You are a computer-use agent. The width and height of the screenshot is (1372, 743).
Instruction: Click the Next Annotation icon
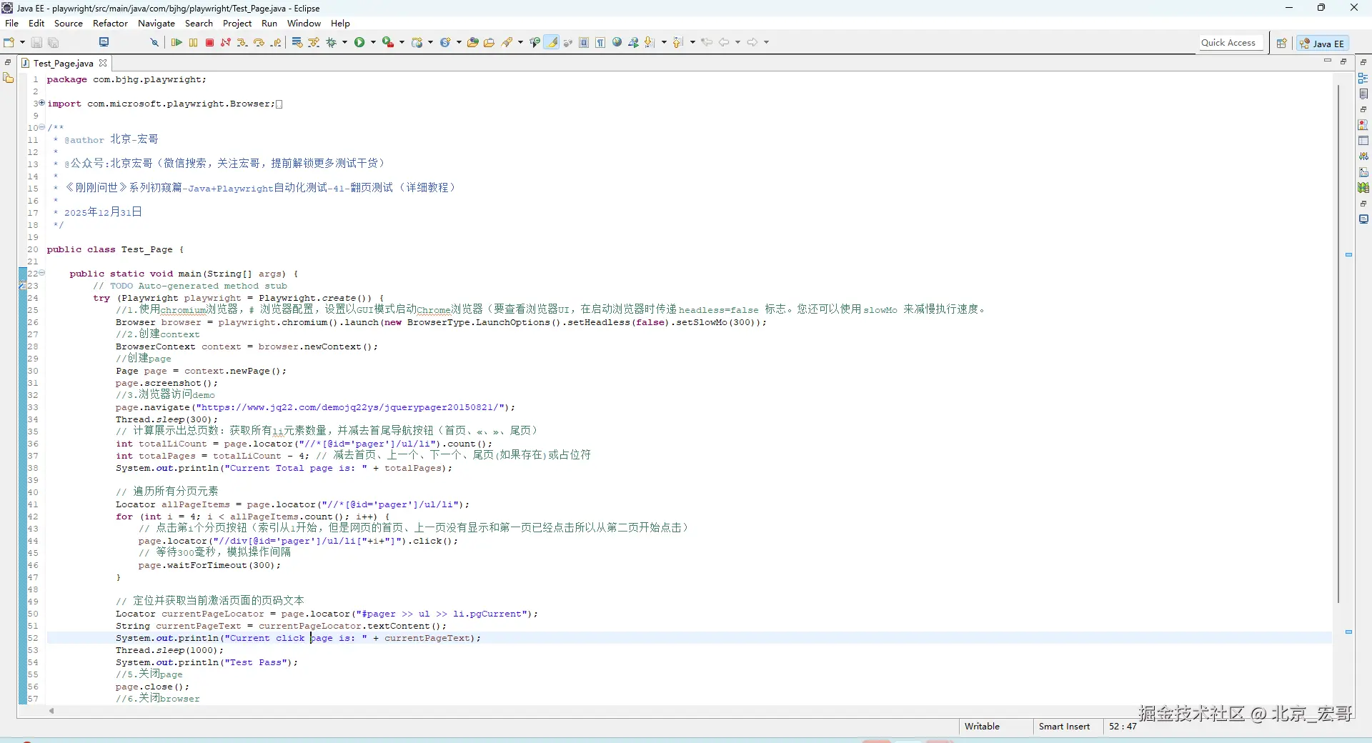tap(650, 43)
